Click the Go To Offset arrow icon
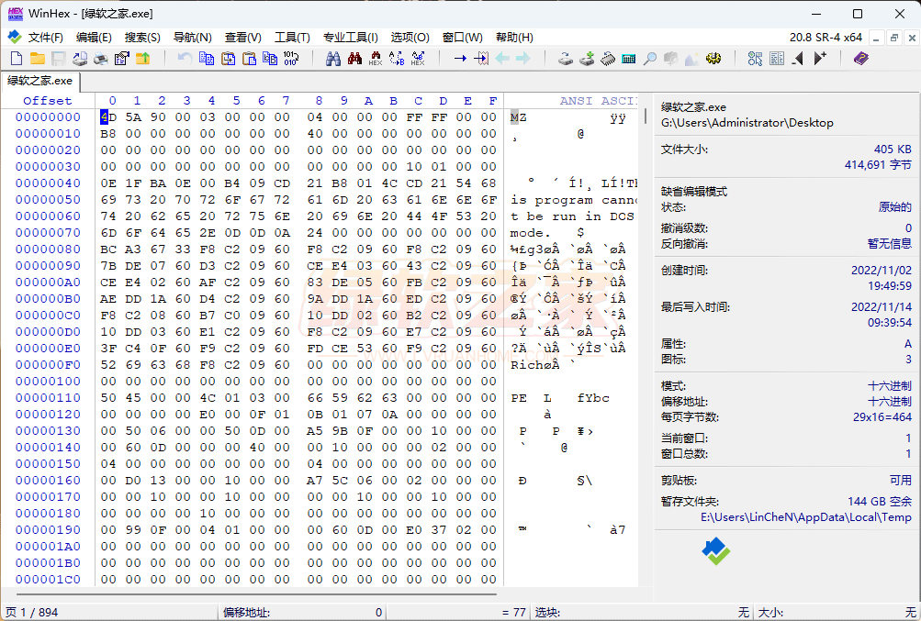The image size is (921, 621). tap(460, 59)
